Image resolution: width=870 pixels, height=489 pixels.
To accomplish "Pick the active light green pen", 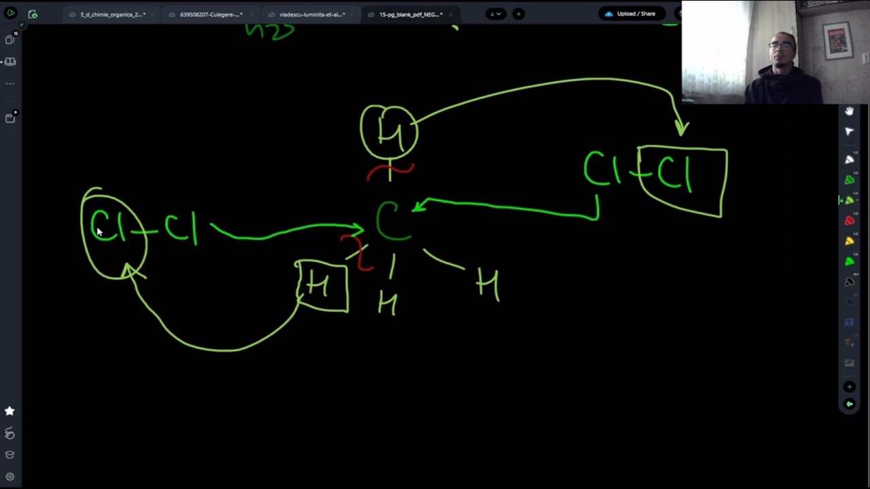I will tap(849, 200).
